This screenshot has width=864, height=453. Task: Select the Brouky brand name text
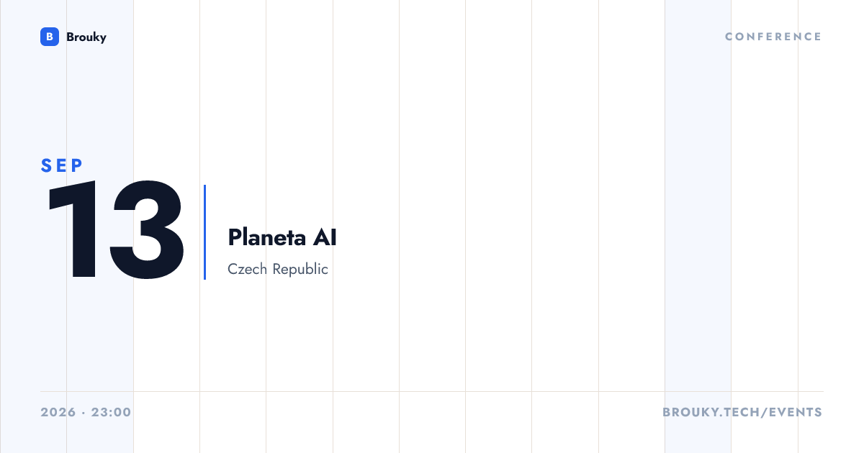coord(86,37)
